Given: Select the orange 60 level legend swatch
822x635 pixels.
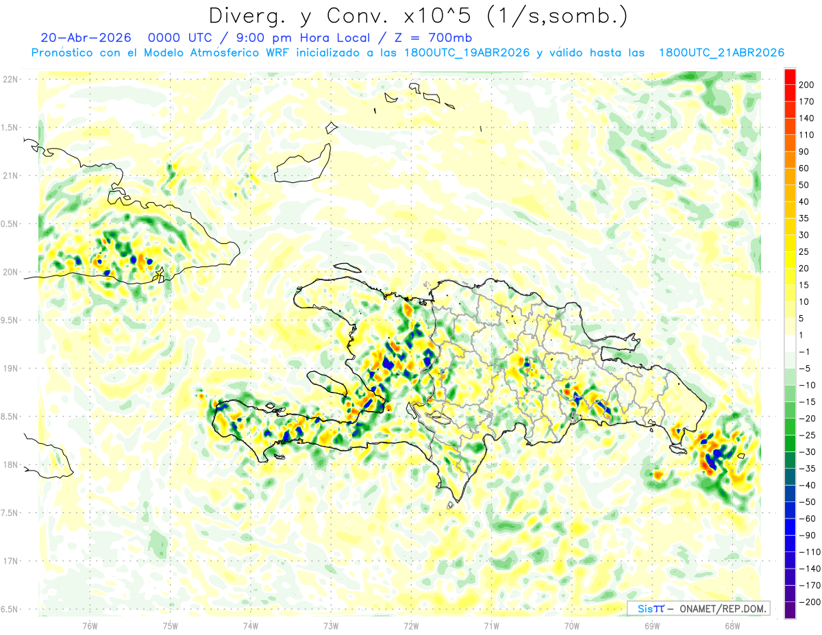Looking at the screenshot, I should coord(790,160).
